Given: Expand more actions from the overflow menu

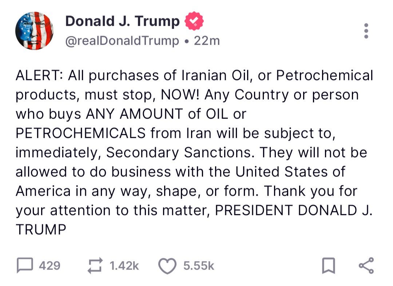Looking at the screenshot, I should (366, 31).
